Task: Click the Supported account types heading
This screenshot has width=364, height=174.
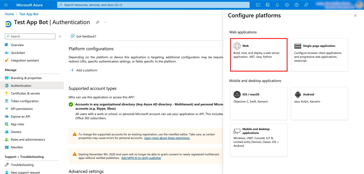Action: coord(93,88)
